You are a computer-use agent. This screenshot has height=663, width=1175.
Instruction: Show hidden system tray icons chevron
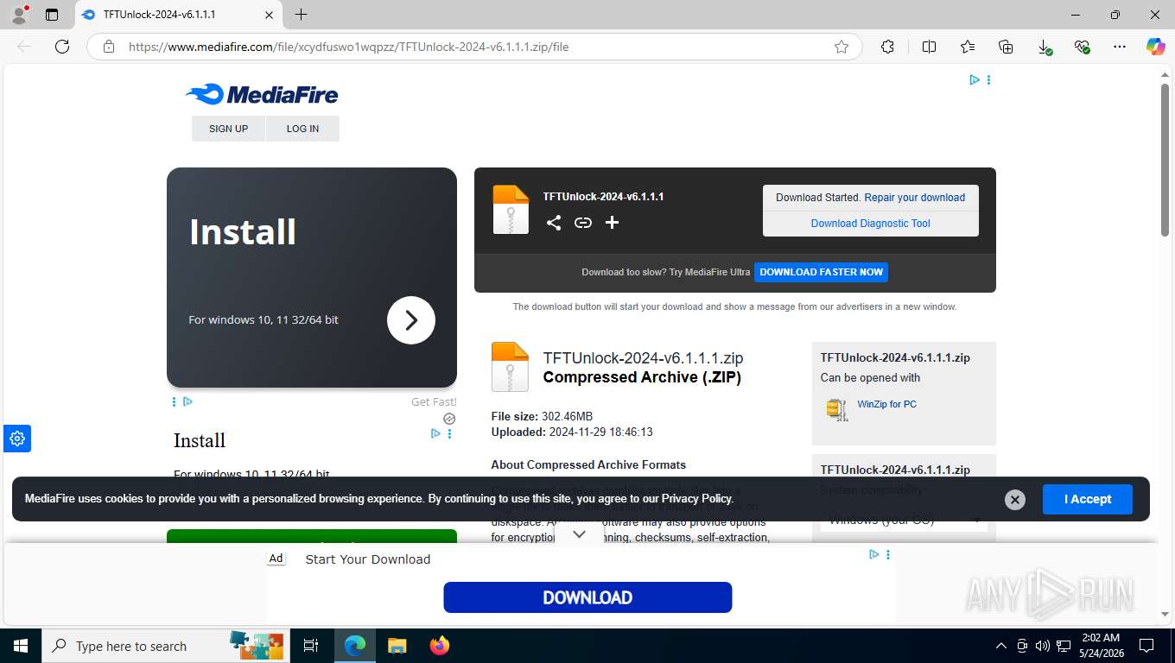tap(1001, 646)
